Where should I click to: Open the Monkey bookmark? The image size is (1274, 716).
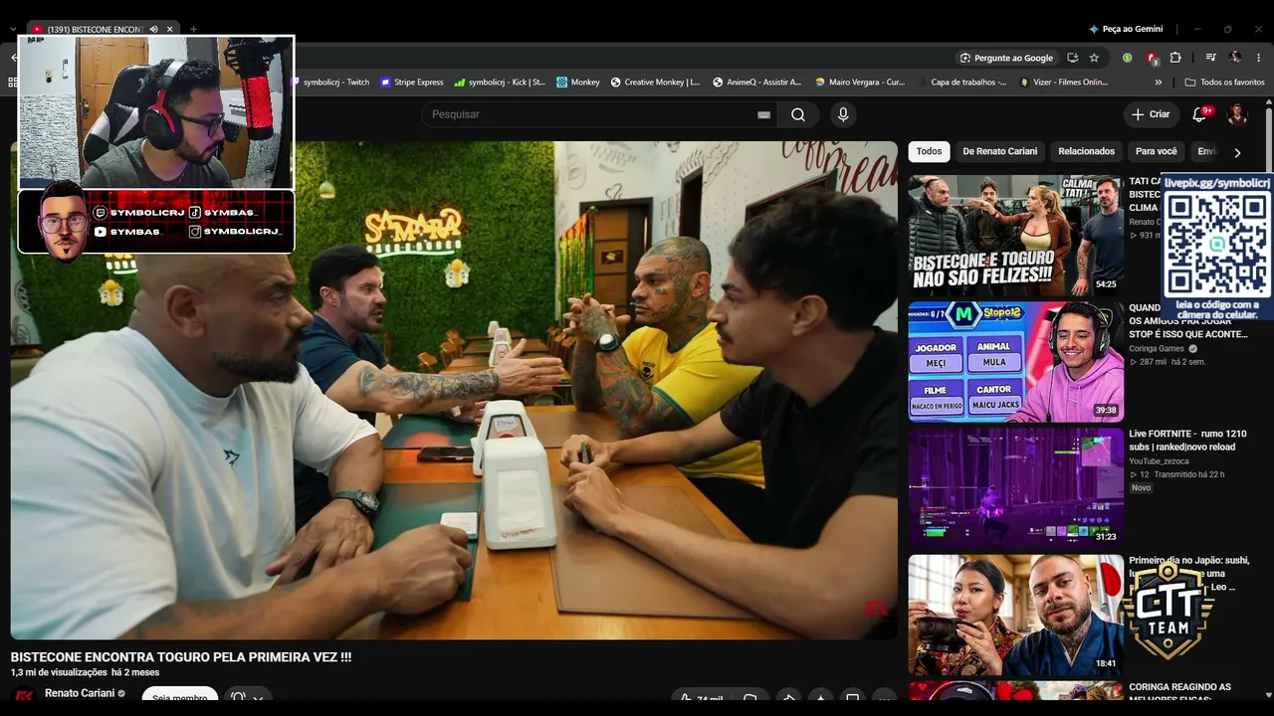pyautogui.click(x=578, y=83)
